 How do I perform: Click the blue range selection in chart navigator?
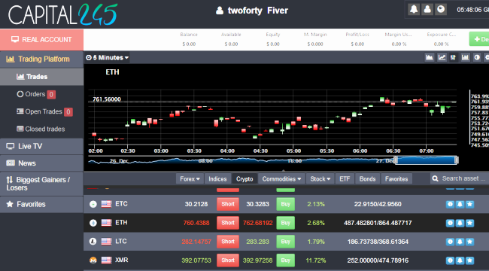pos(426,160)
